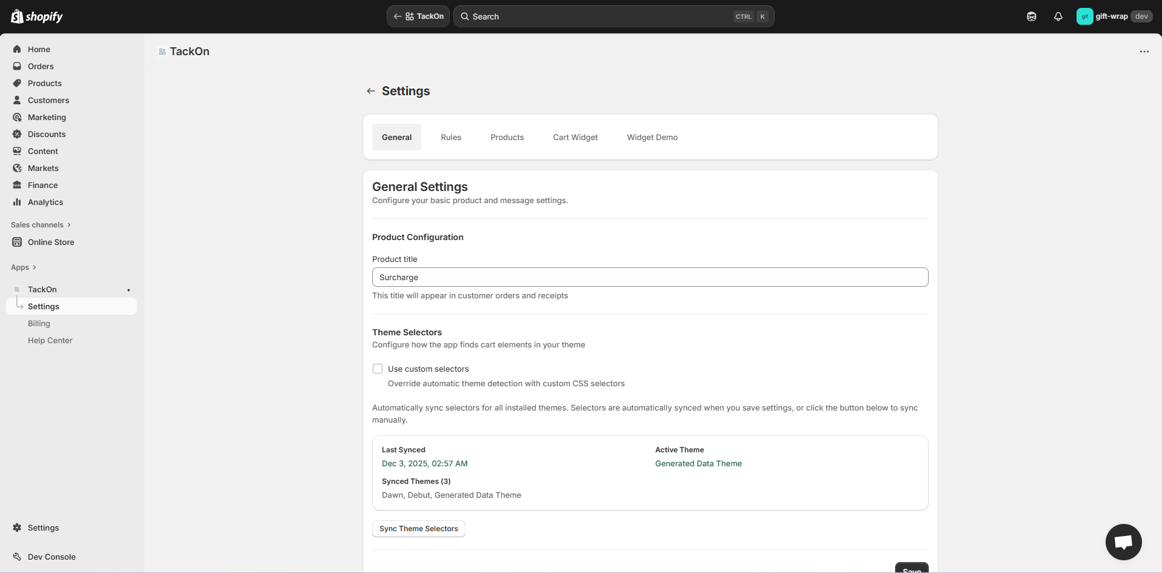Click the Sync Theme Selectors button

[x=418, y=529]
